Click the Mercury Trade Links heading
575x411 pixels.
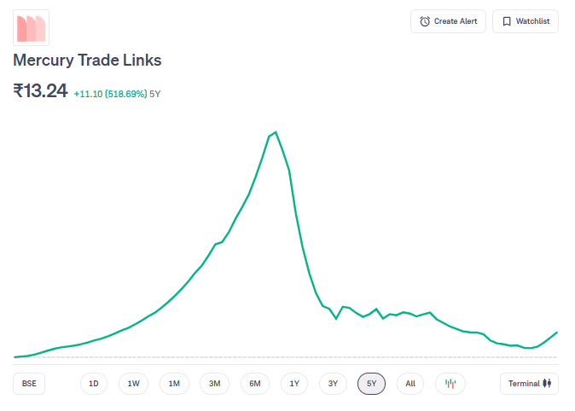87,61
